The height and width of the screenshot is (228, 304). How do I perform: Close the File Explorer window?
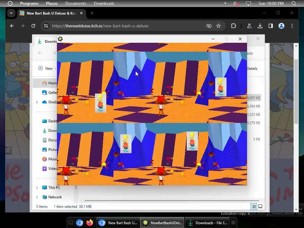(258, 39)
